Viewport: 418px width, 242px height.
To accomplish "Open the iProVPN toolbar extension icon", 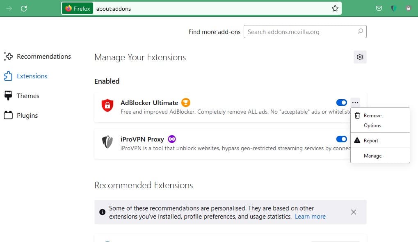I will 393,8.
